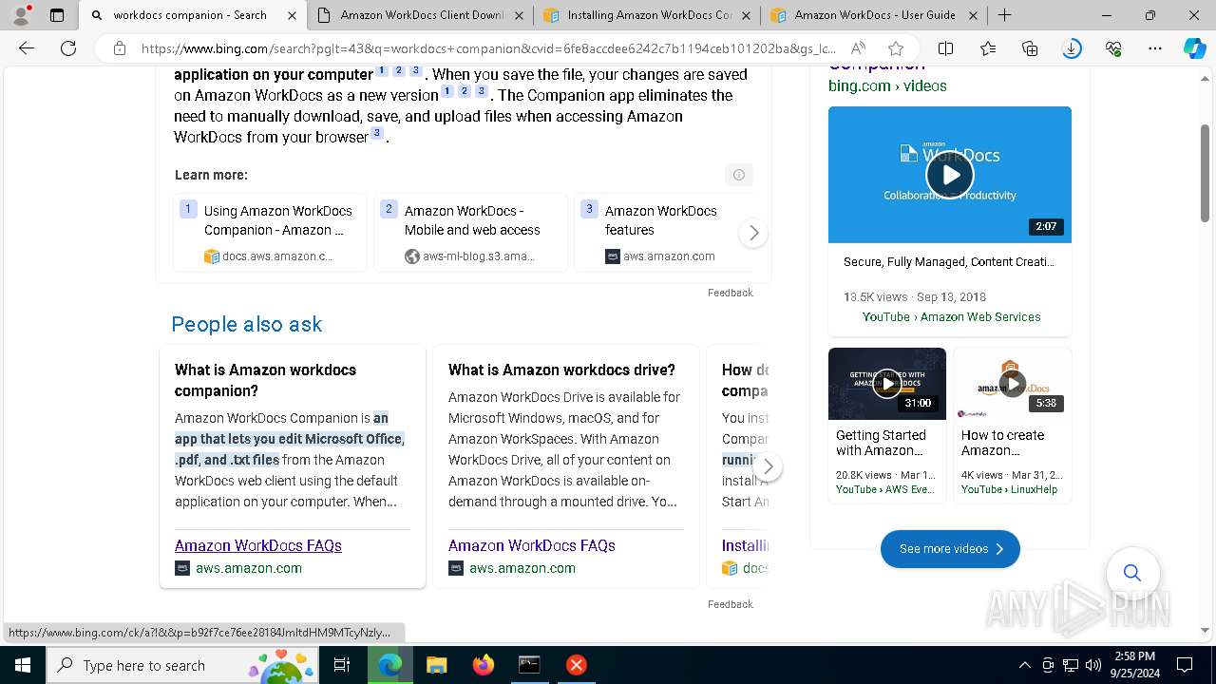This screenshot has width=1216, height=684.
Task: Open the Read aloud icon in address bar
Action: [858, 48]
